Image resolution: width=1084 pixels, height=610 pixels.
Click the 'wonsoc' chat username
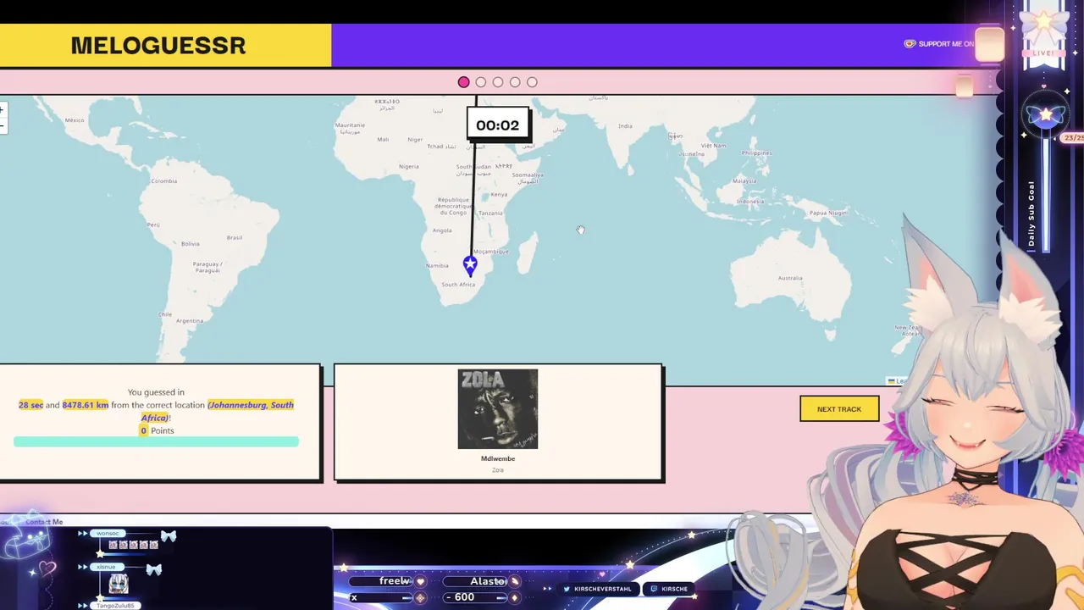point(108,534)
